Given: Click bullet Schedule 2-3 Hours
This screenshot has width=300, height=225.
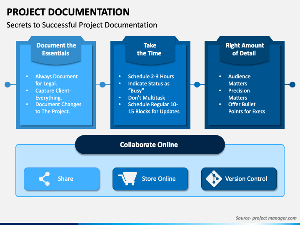Looking at the screenshot, I should pyautogui.click(x=151, y=77).
